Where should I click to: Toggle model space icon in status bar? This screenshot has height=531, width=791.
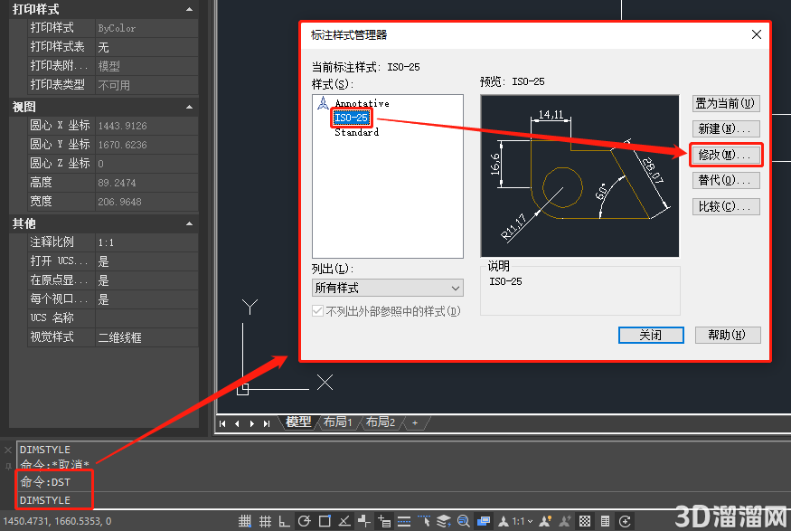tap(484, 521)
